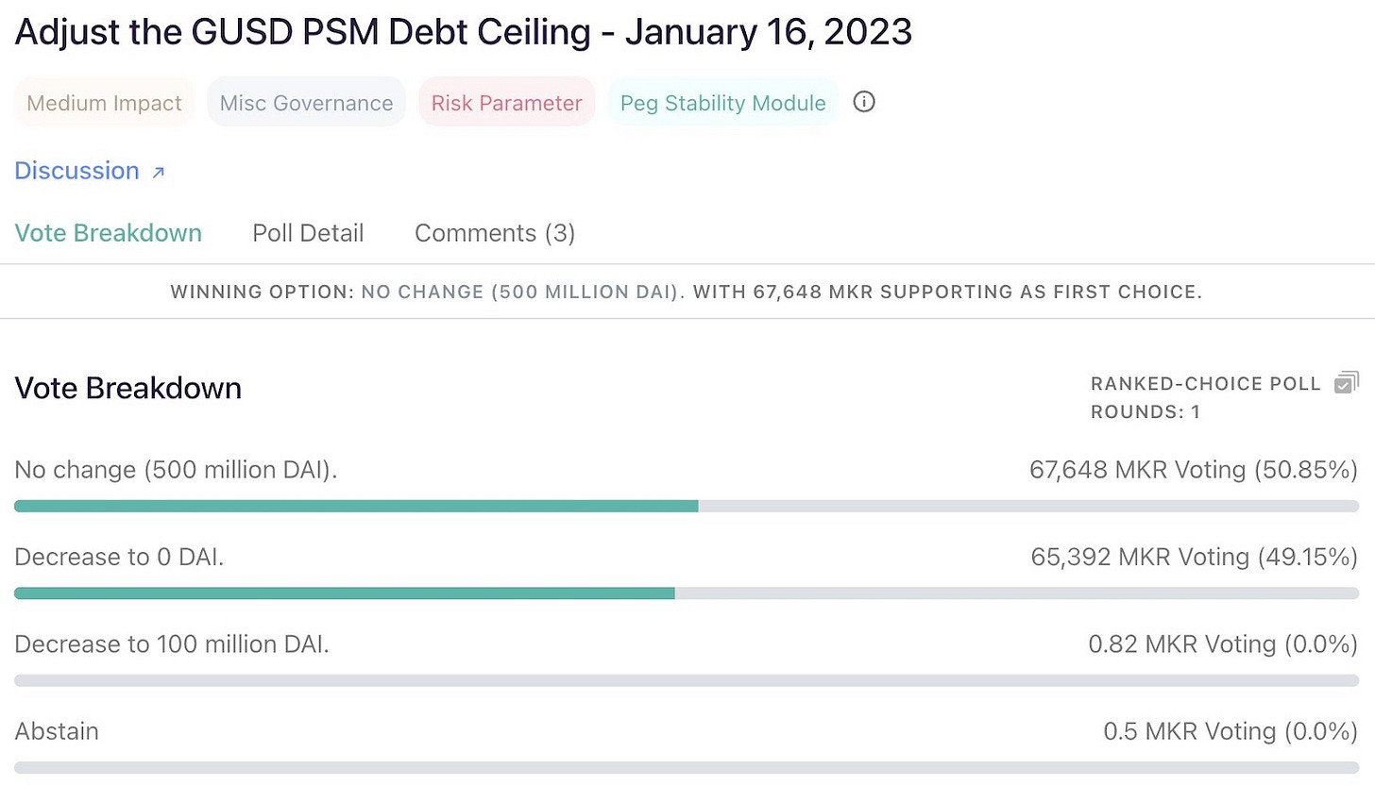Click the Medium Impact tag

[x=104, y=103]
